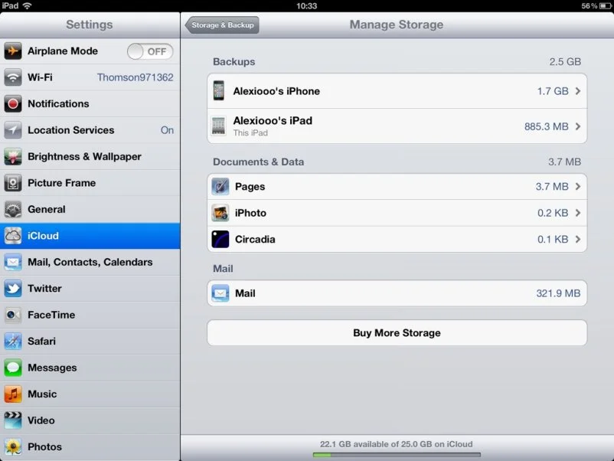
Task: Tap the Music note icon
Action: pyautogui.click(x=13, y=394)
